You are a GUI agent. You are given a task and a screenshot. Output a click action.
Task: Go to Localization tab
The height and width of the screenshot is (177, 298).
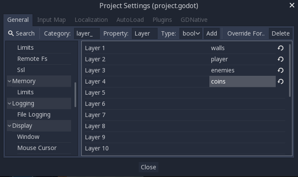(x=91, y=20)
